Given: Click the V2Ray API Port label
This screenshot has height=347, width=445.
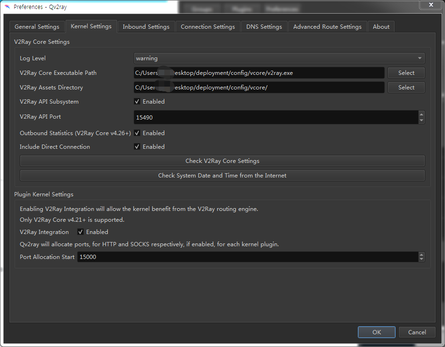Looking at the screenshot, I should pyautogui.click(x=40, y=117).
